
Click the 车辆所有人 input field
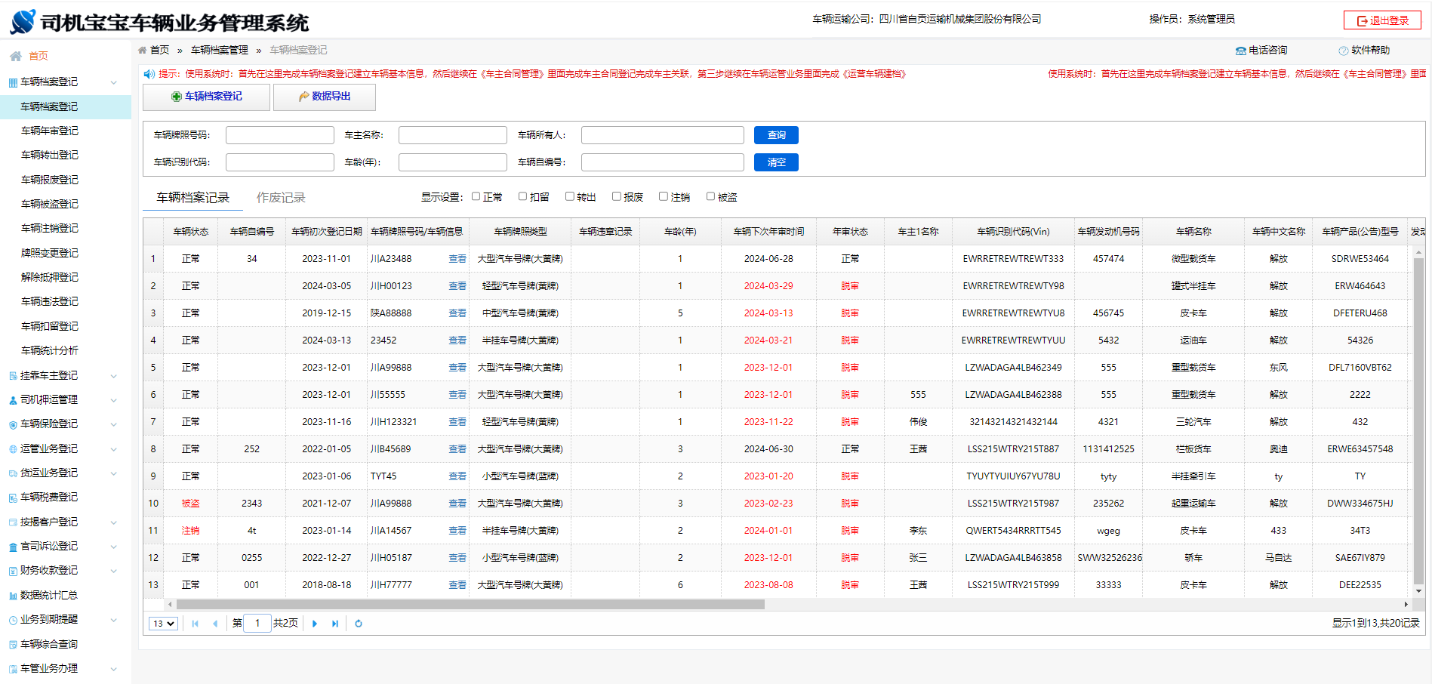663,135
